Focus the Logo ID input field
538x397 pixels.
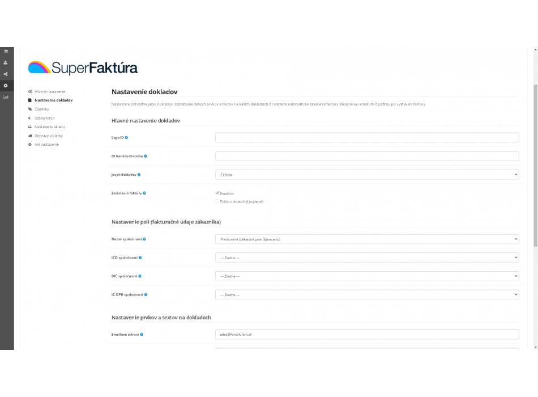coord(367,137)
